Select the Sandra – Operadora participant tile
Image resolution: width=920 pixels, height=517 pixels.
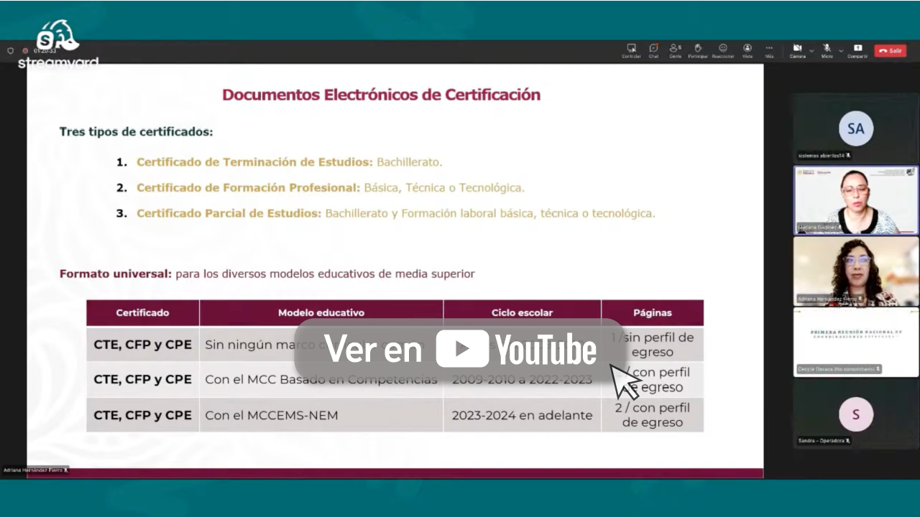[x=856, y=413]
